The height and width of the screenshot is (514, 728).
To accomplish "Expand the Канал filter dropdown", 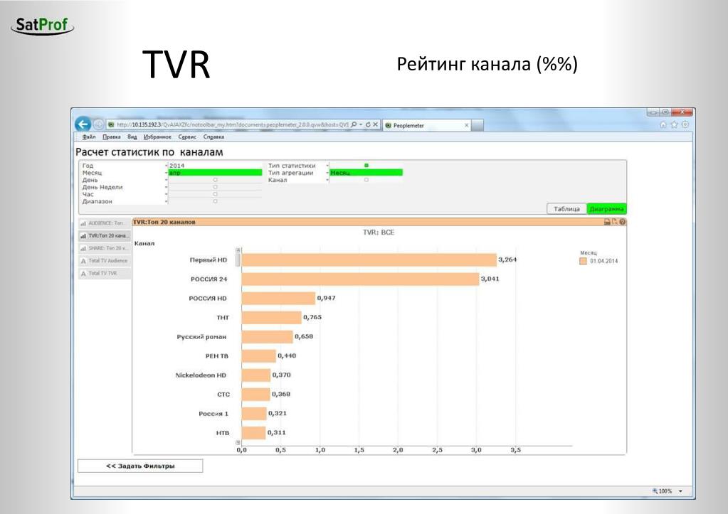I will click(x=327, y=180).
